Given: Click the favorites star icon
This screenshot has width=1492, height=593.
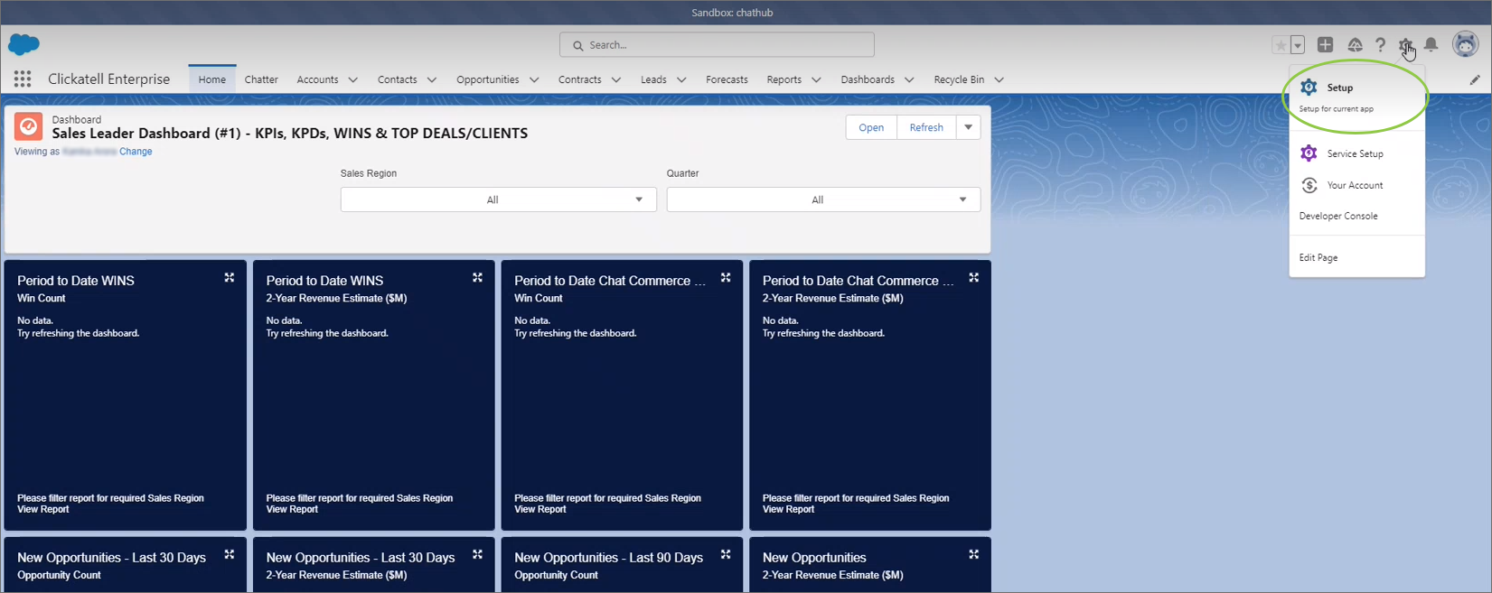Looking at the screenshot, I should click(x=1281, y=45).
